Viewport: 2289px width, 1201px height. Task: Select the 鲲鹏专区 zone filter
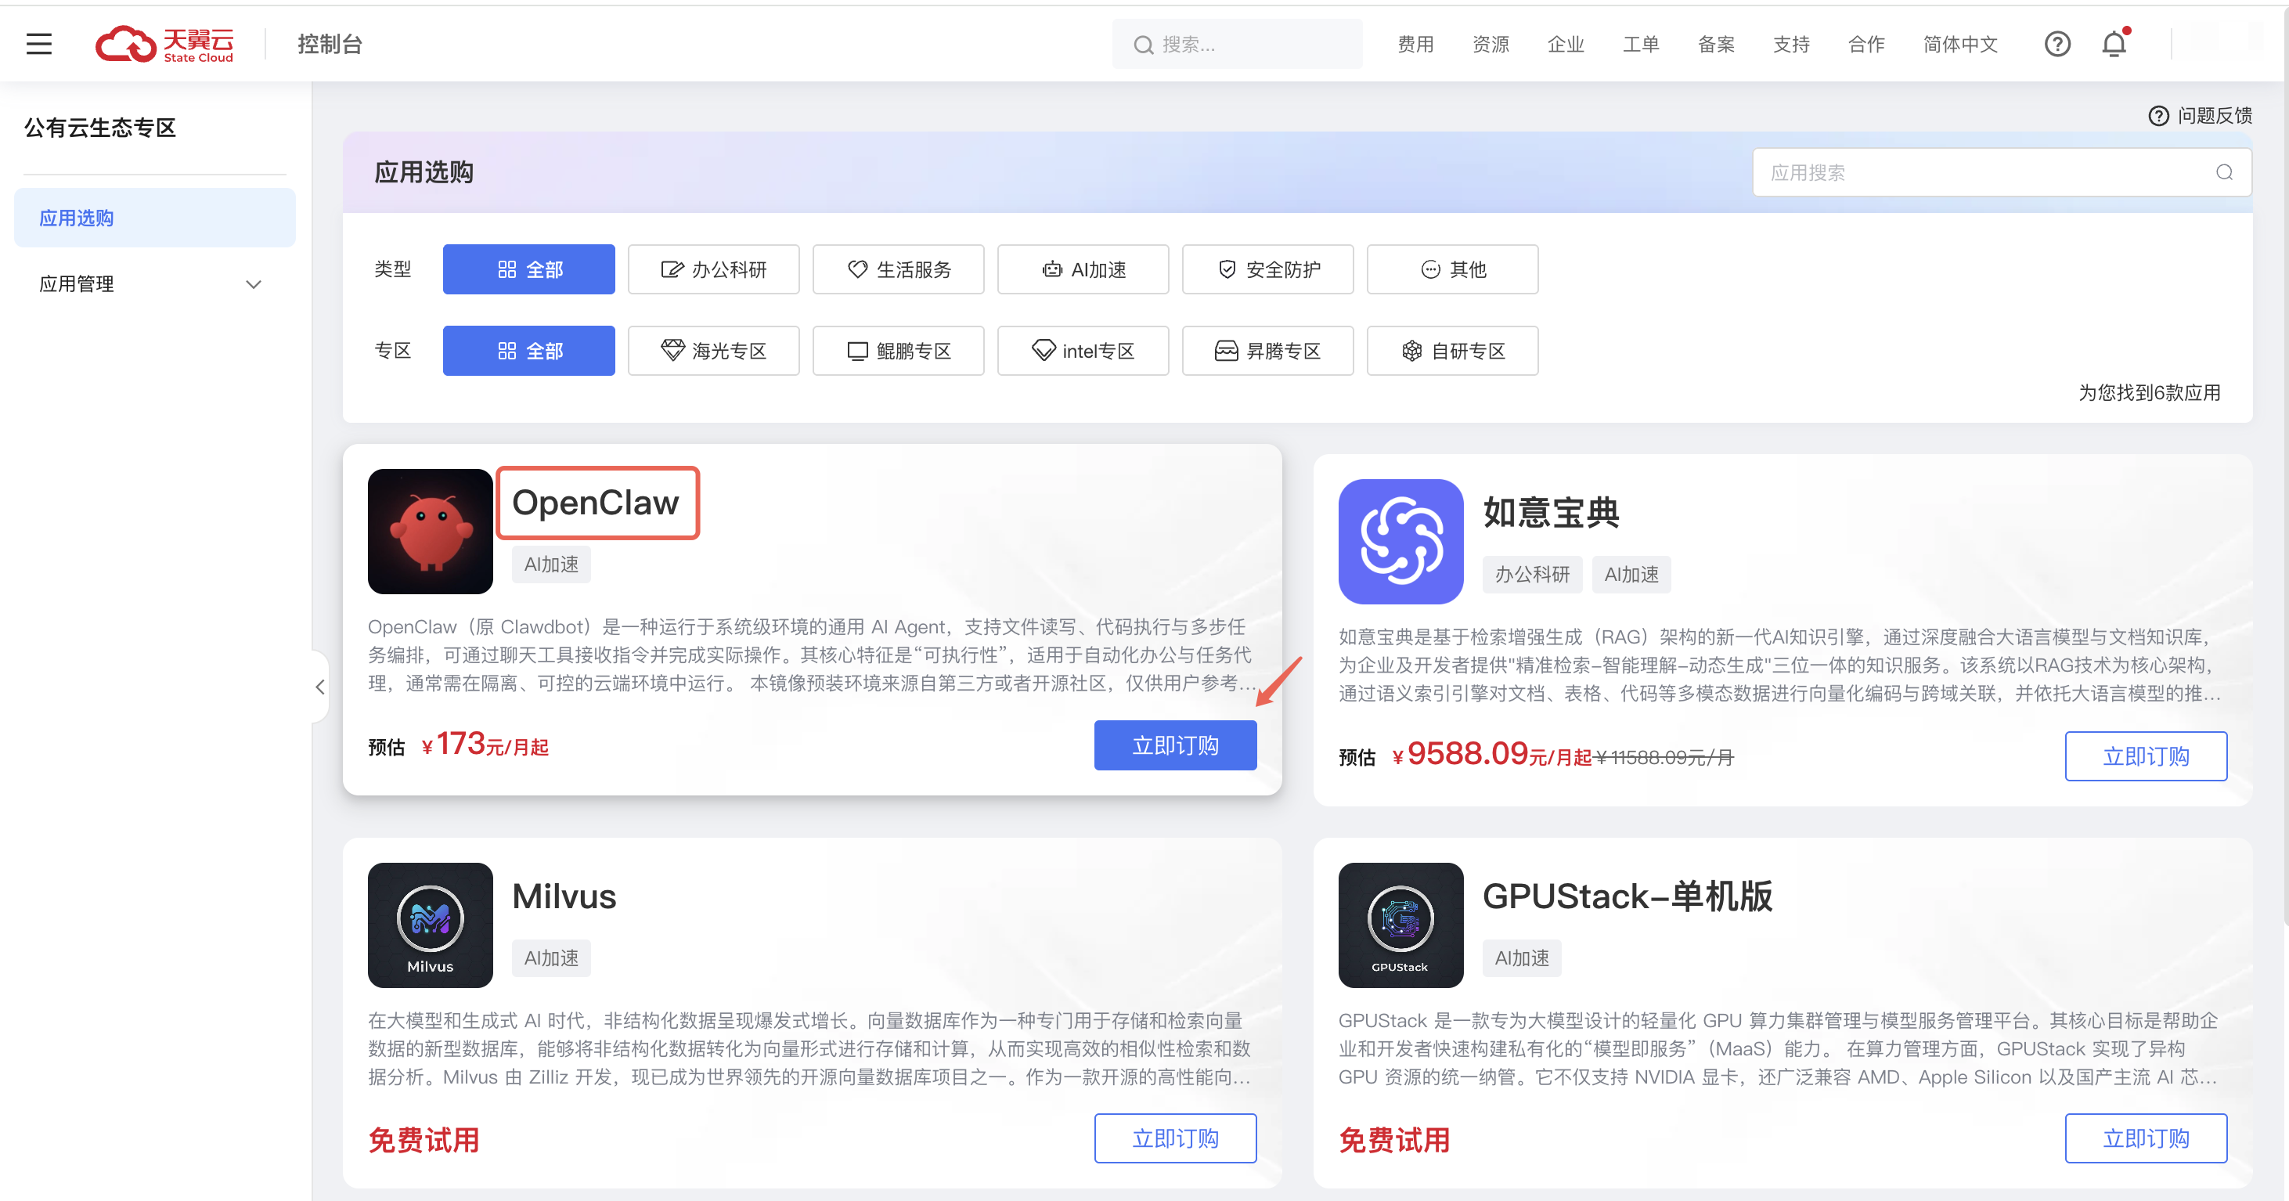(897, 352)
